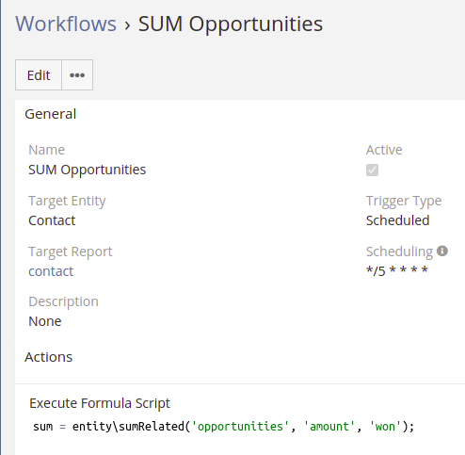Select the Scheduled trigger type value
The height and width of the screenshot is (455, 465).
click(397, 220)
